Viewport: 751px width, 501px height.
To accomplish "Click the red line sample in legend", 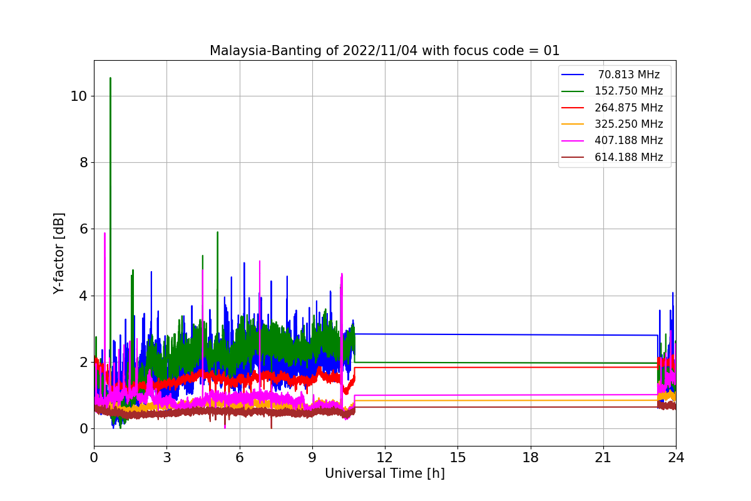I will [x=573, y=108].
